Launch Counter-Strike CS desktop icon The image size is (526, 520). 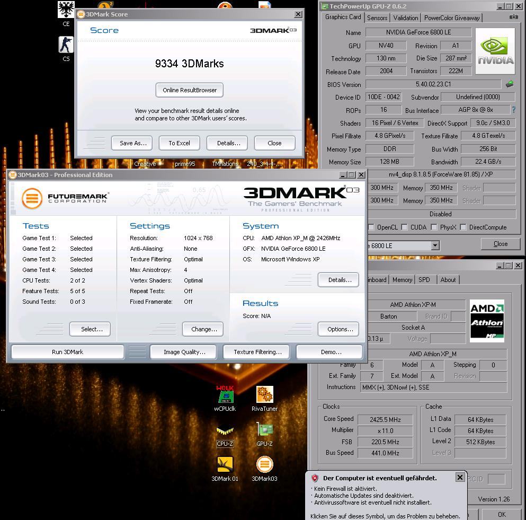[x=66, y=49]
